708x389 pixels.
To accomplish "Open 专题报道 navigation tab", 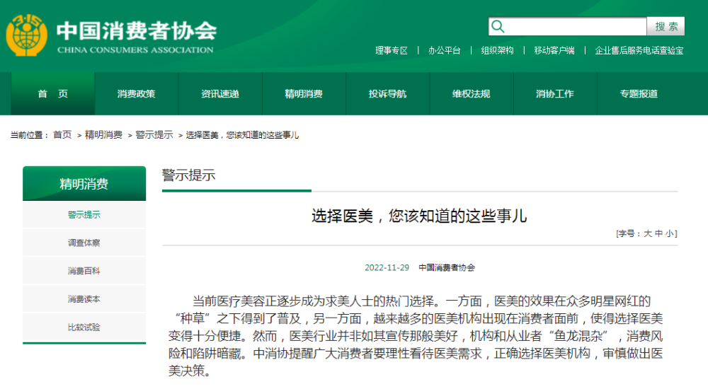I will pyautogui.click(x=639, y=94).
